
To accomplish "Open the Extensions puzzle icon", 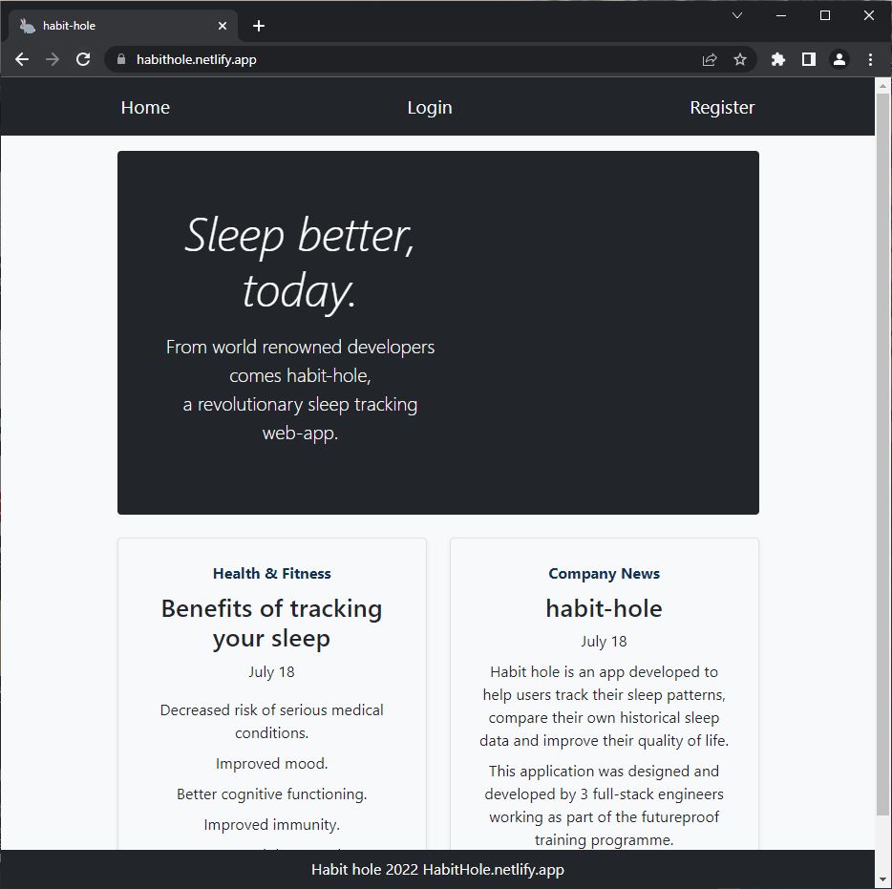I will click(x=778, y=59).
